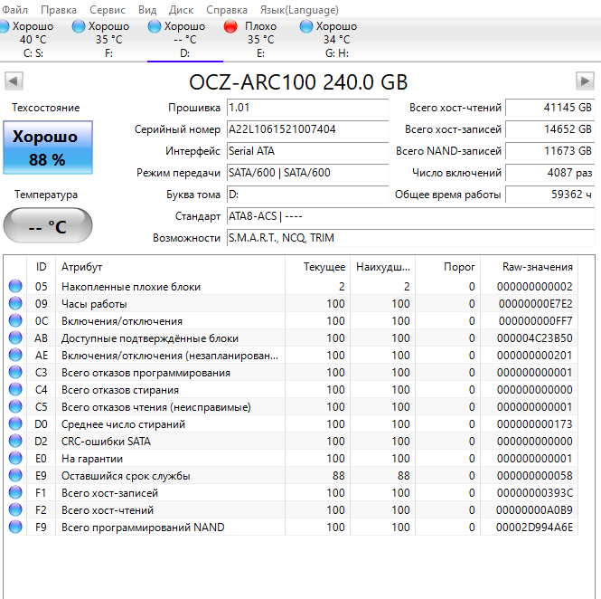Open the Язык(Language) menu
The height and width of the screenshot is (599, 601).
pos(299,10)
